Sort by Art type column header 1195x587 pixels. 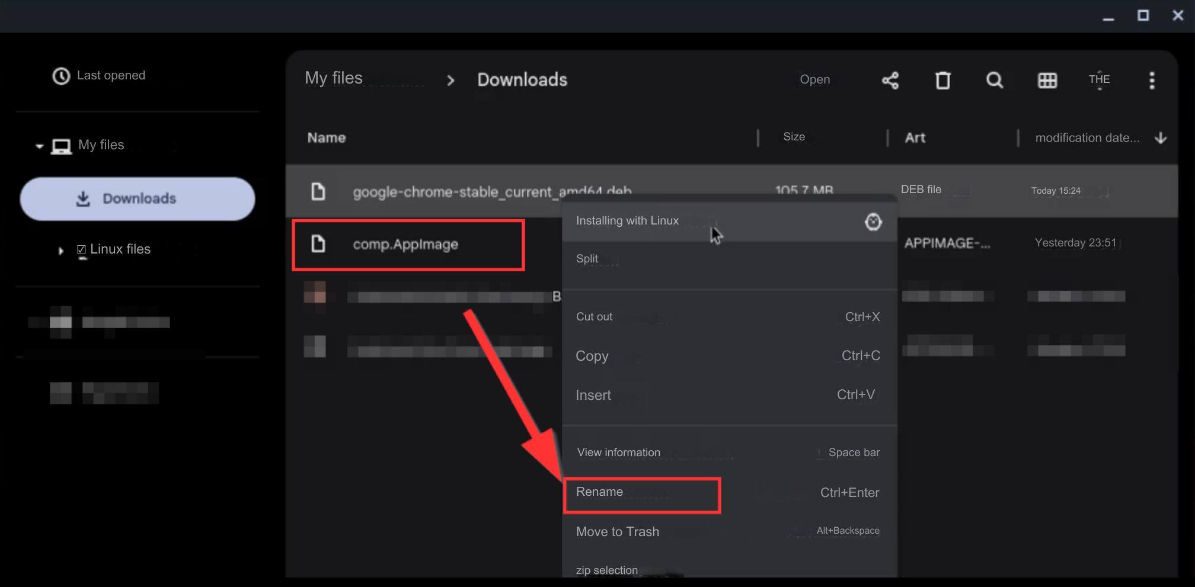(x=915, y=137)
